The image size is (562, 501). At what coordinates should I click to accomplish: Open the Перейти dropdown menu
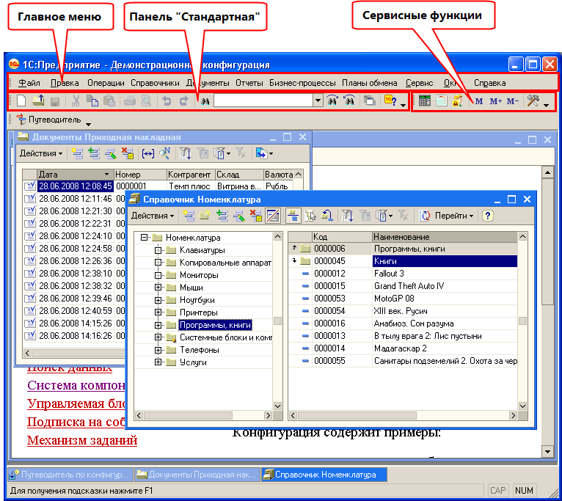(454, 216)
